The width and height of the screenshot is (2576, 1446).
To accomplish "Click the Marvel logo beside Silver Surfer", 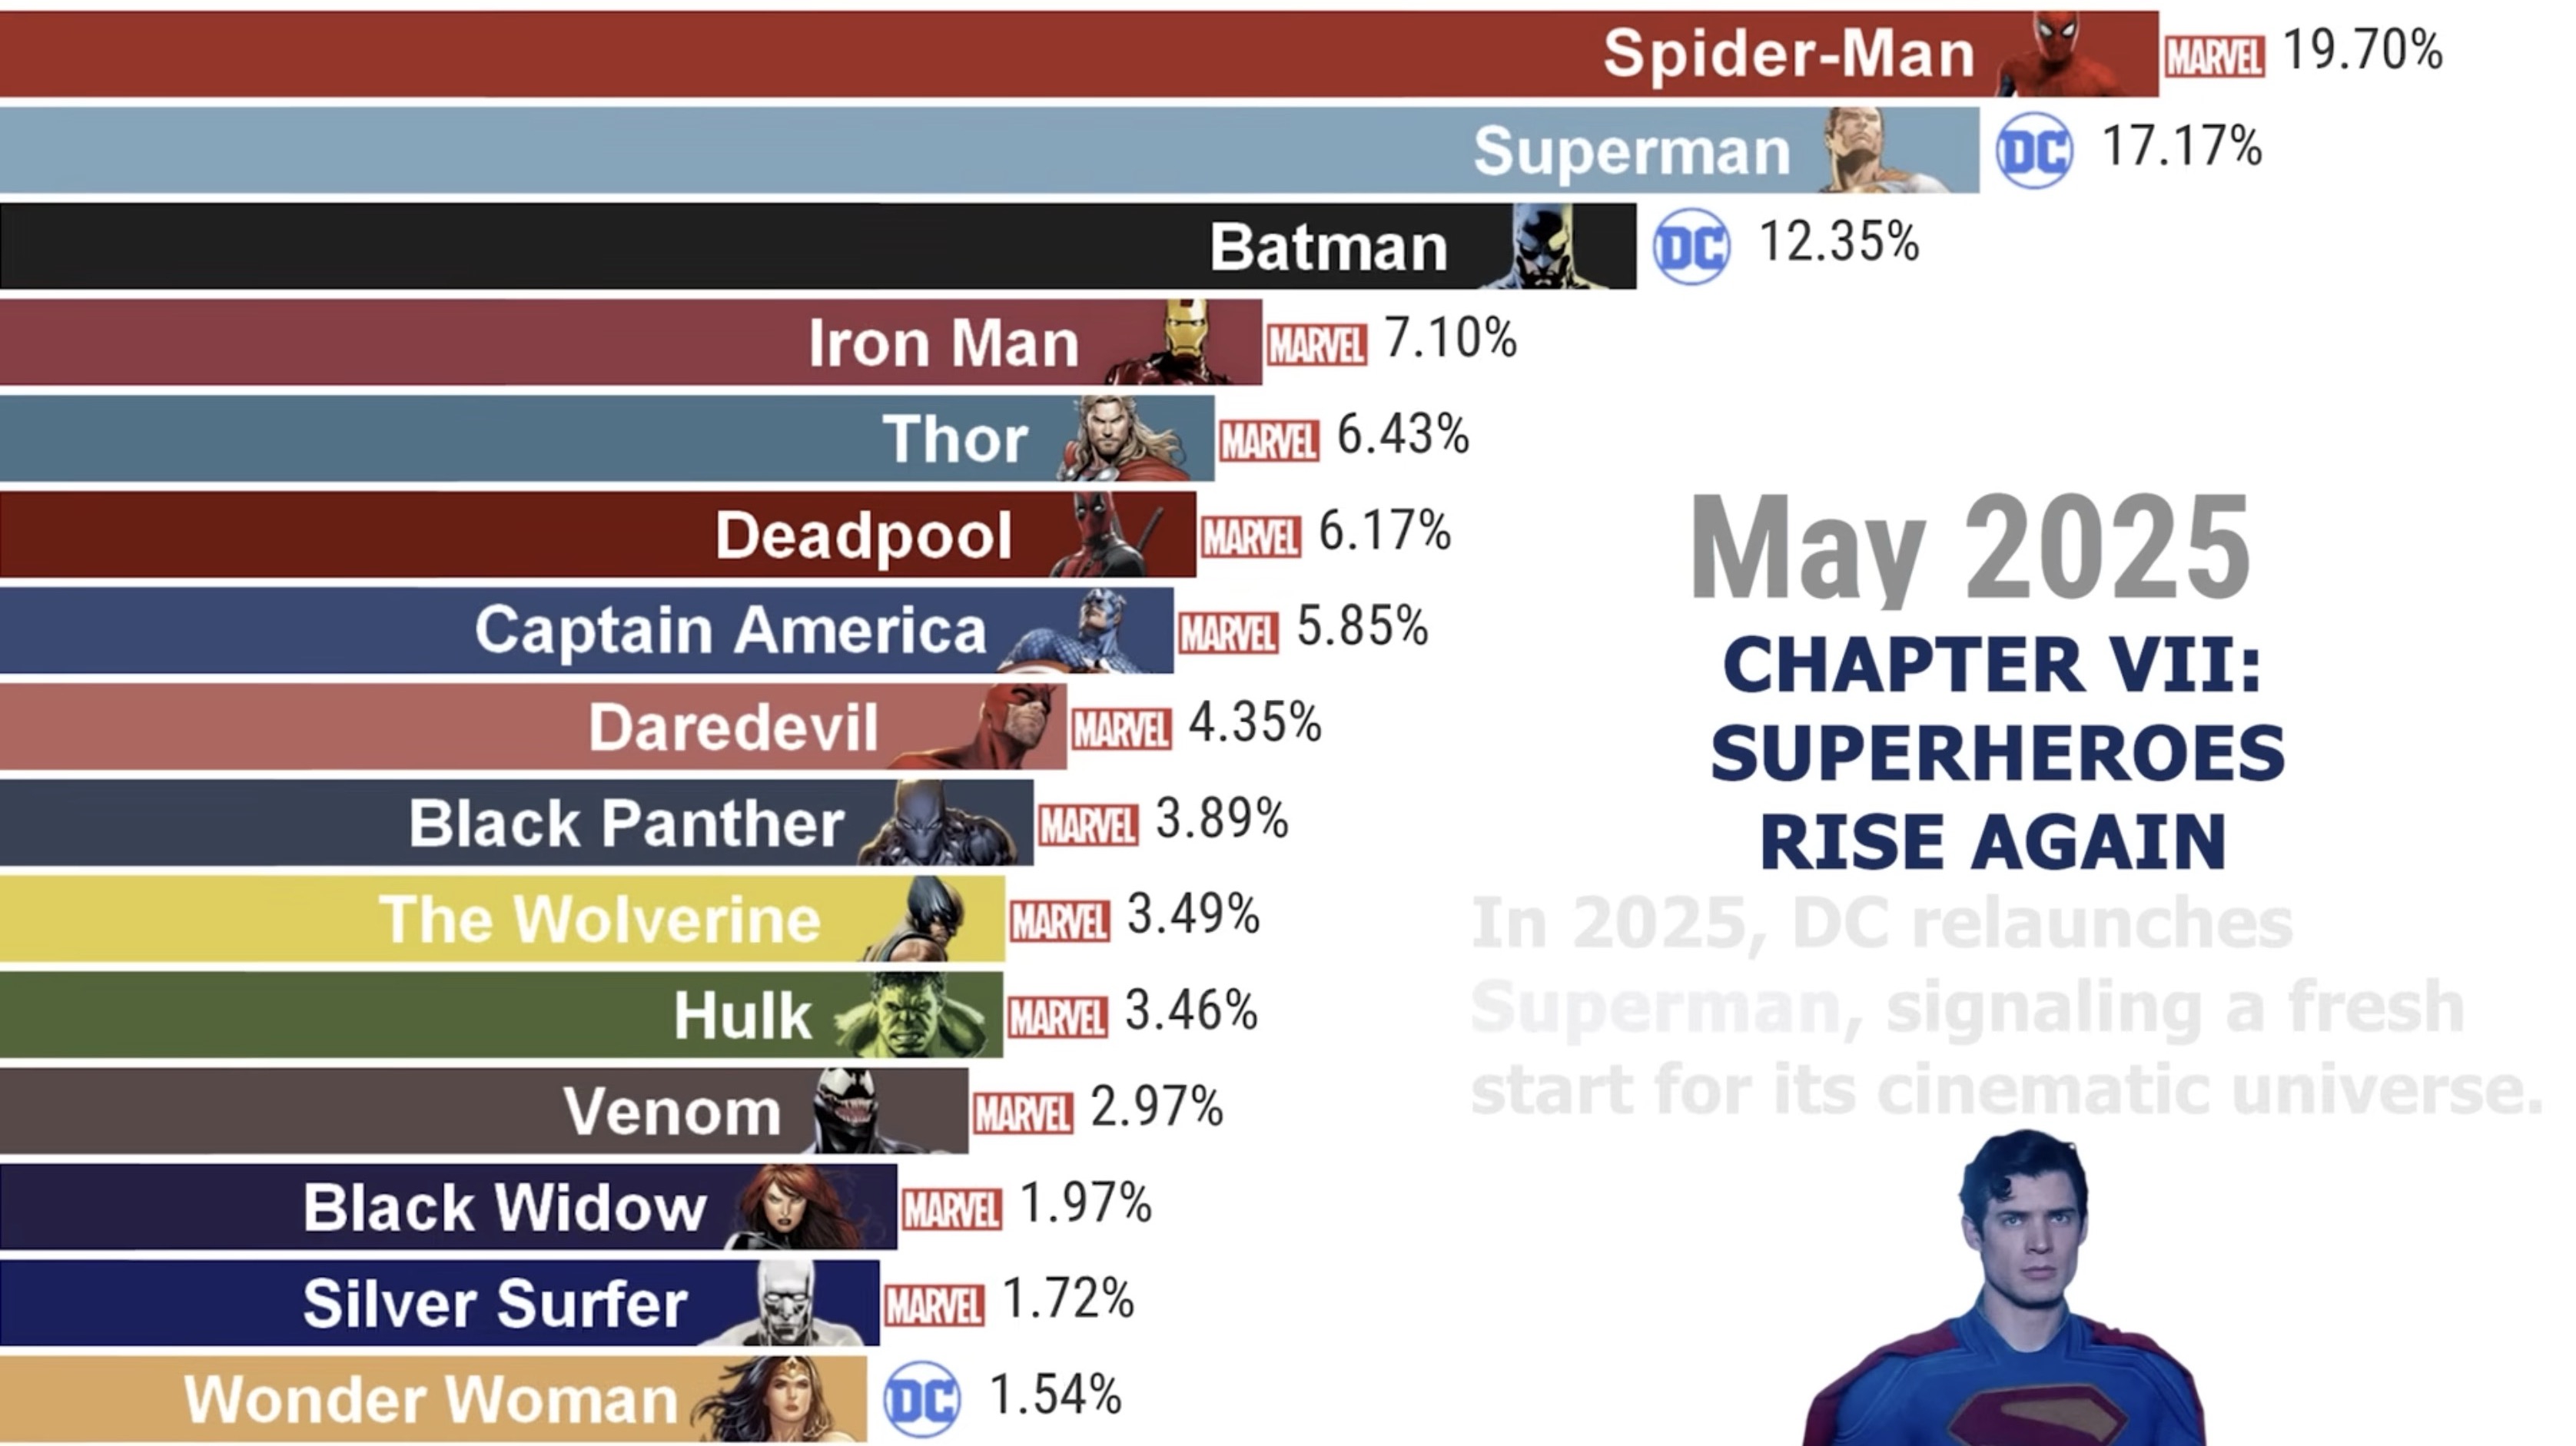I will tap(934, 1305).
